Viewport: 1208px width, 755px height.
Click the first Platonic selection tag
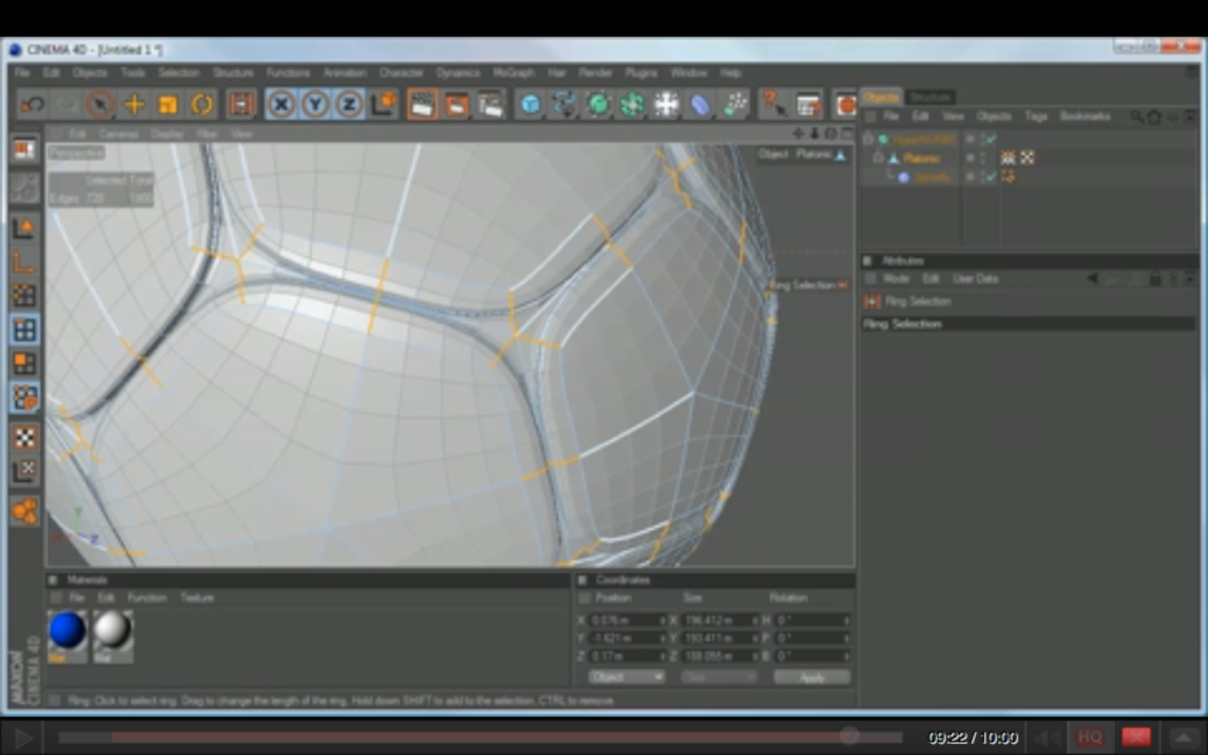point(1009,158)
